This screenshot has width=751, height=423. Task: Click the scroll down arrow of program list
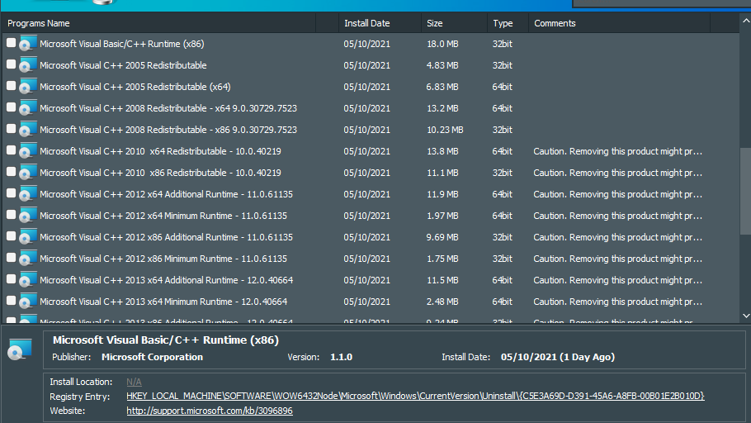(x=746, y=316)
